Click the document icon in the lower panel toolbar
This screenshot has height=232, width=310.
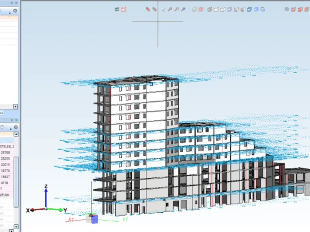pos(2,127)
